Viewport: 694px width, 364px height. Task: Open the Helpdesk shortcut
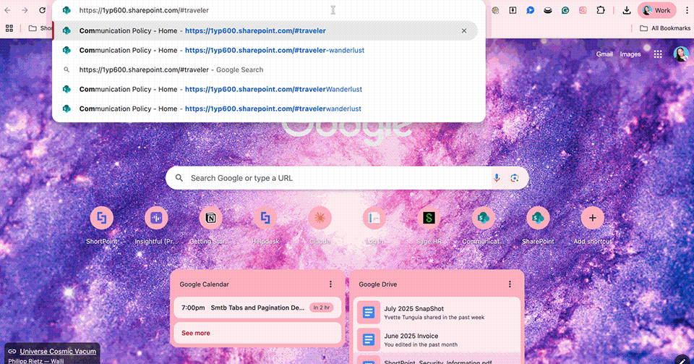click(265, 225)
